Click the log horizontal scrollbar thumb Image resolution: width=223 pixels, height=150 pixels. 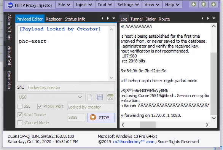click(148, 124)
